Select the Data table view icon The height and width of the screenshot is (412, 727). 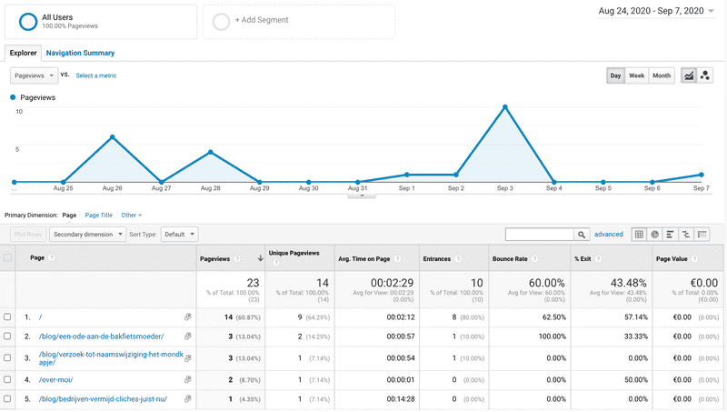coord(639,235)
